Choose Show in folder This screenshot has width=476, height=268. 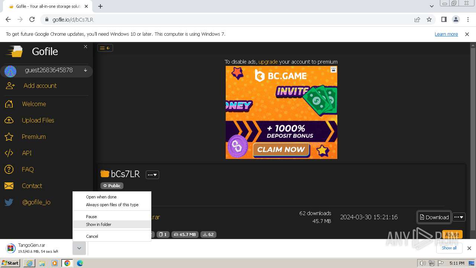tap(112, 224)
